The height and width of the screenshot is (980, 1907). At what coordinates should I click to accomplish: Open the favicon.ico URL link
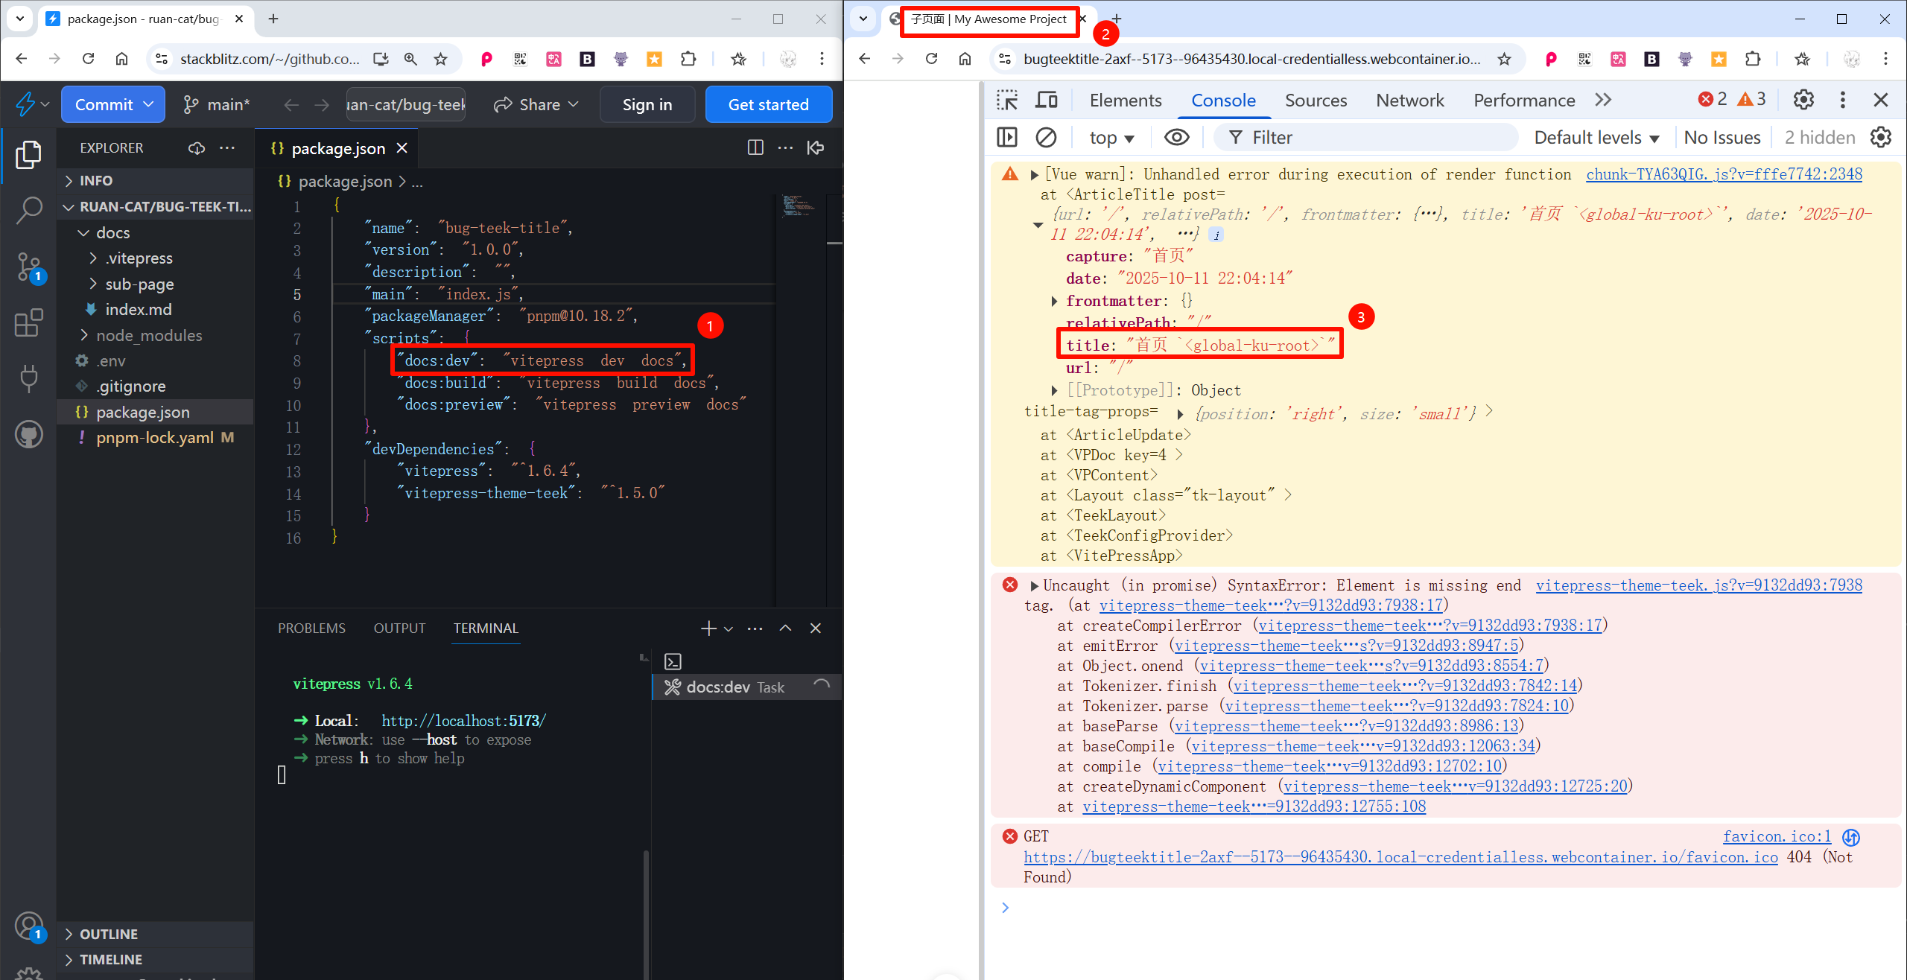[x=1400, y=857]
